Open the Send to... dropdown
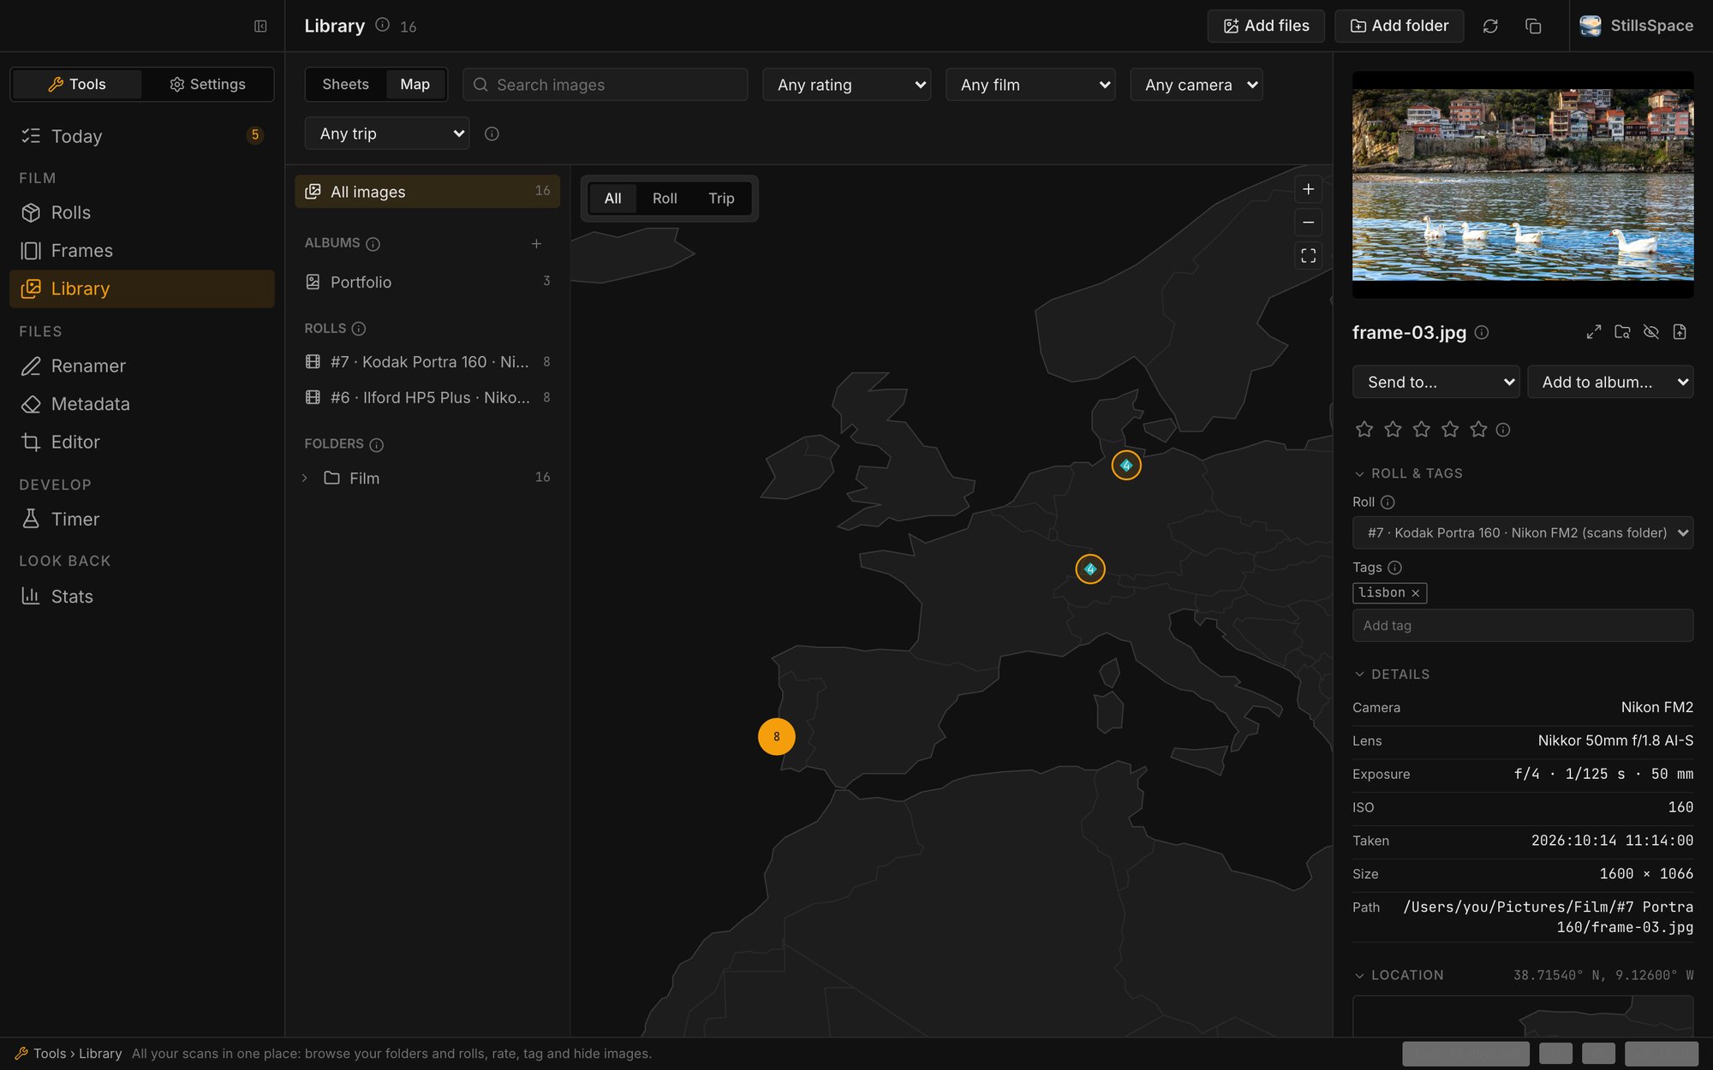The width and height of the screenshot is (1713, 1070). 1435,382
